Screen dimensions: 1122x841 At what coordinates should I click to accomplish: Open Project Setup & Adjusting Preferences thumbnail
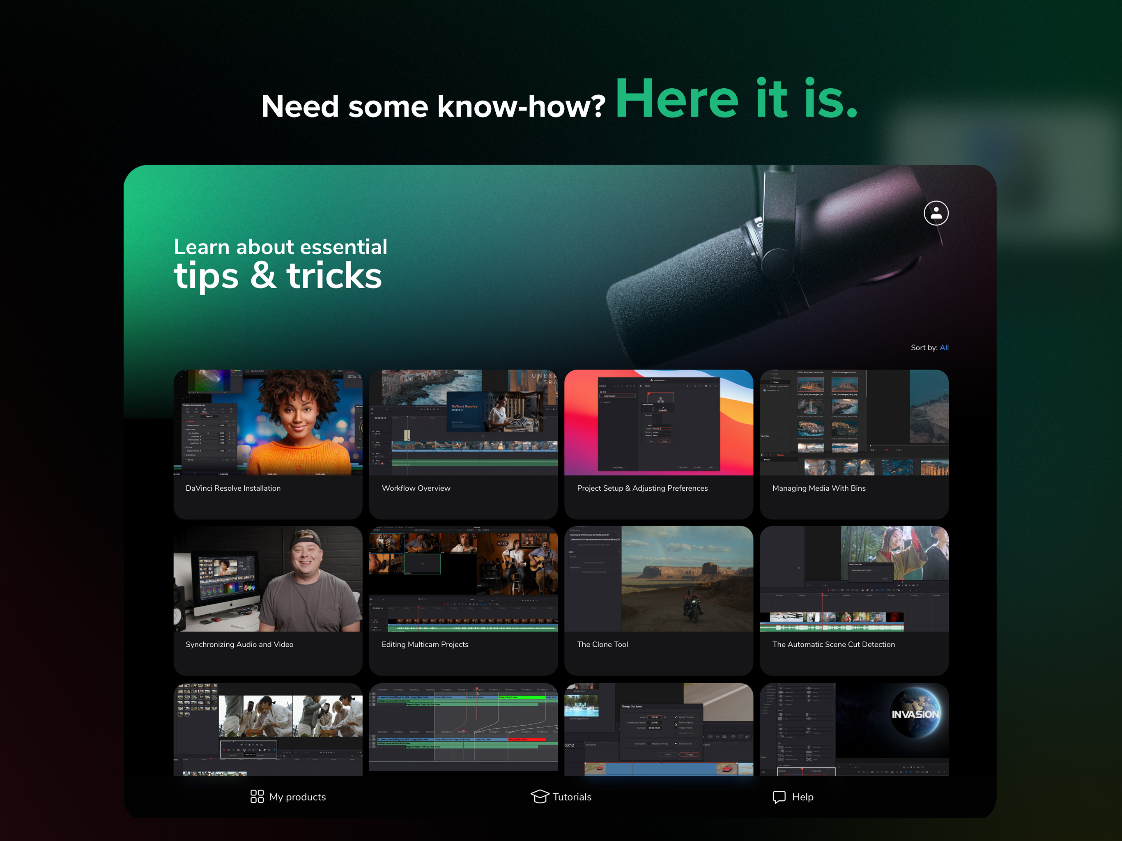658,423
